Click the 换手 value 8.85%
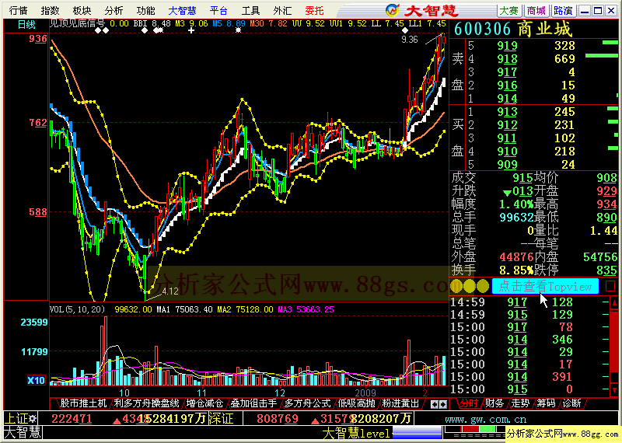 pyautogui.click(x=516, y=270)
